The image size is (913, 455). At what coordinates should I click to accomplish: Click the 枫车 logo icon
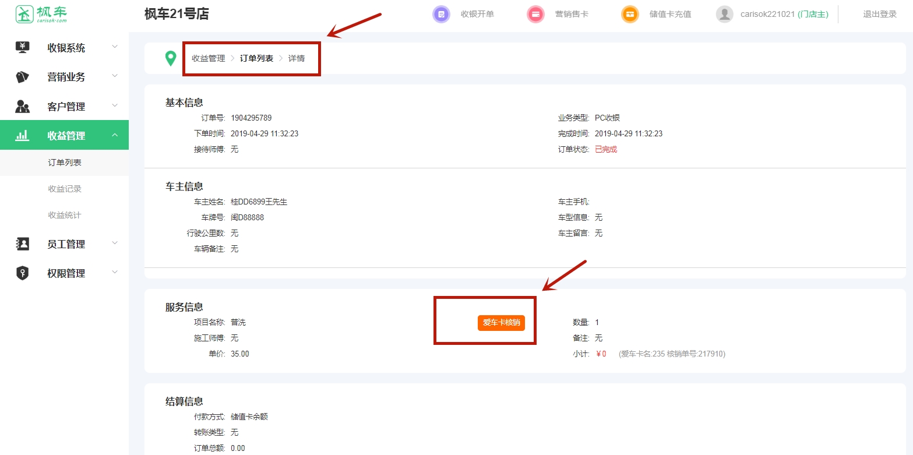[x=24, y=14]
